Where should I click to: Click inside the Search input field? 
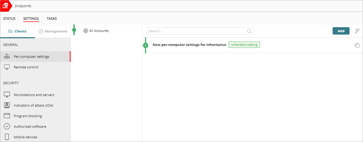(x=197, y=31)
